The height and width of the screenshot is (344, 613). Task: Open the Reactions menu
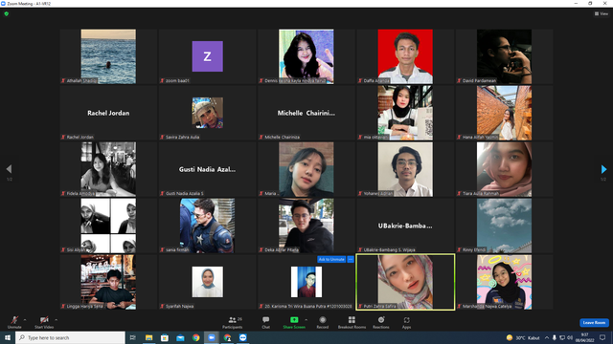pos(381,322)
